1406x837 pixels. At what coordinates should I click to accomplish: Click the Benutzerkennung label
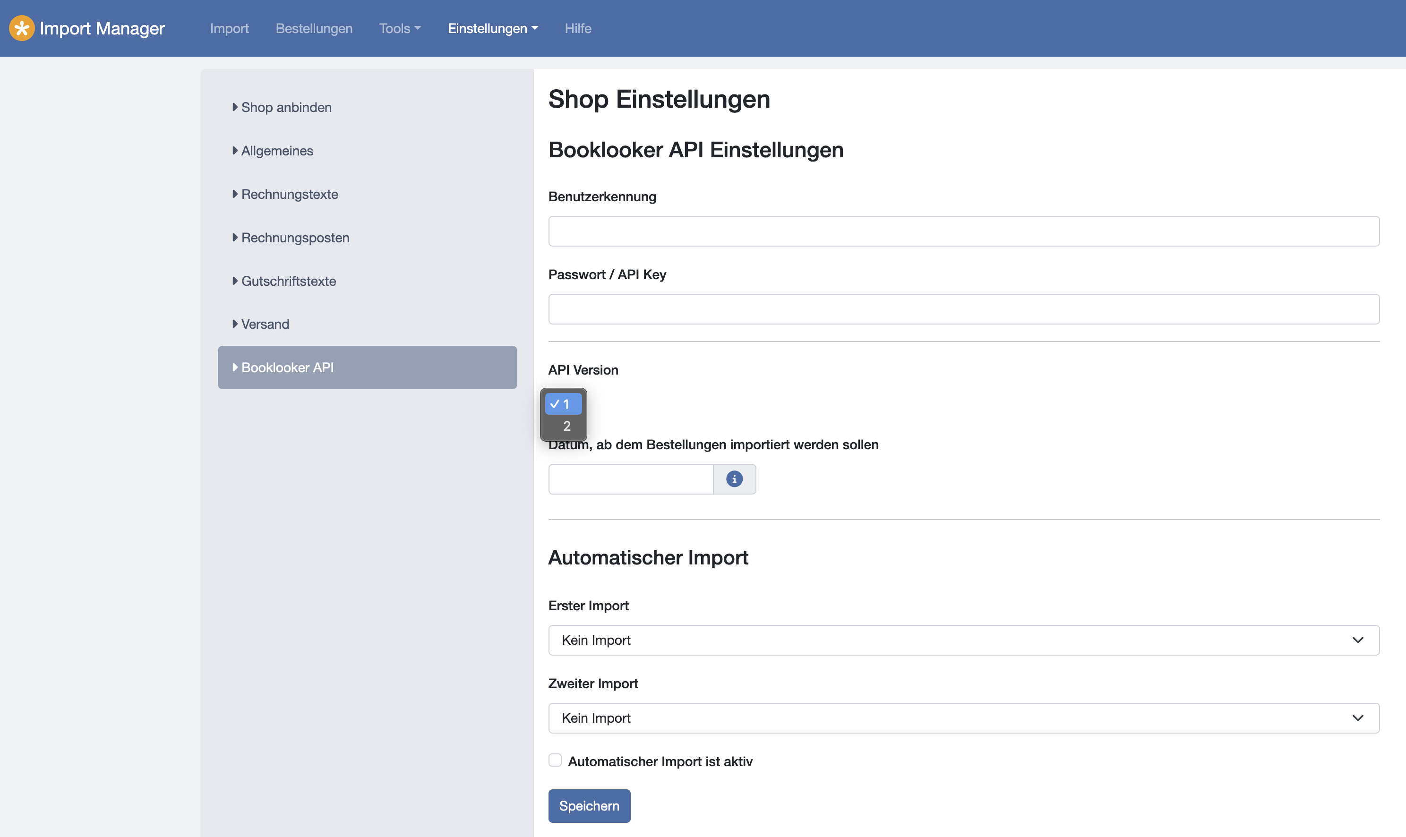[602, 196]
